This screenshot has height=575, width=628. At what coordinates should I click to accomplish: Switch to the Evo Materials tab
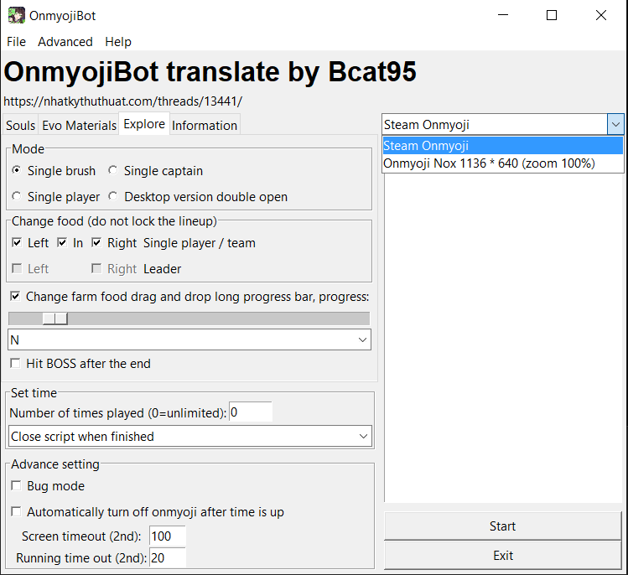click(x=80, y=126)
